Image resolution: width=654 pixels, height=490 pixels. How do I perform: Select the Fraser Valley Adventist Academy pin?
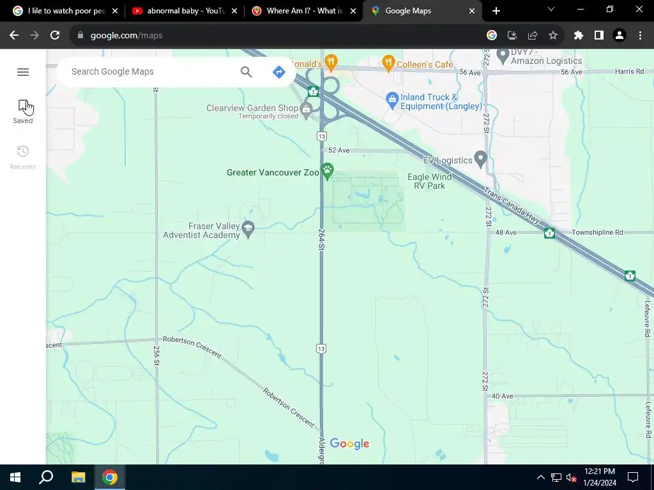(248, 229)
